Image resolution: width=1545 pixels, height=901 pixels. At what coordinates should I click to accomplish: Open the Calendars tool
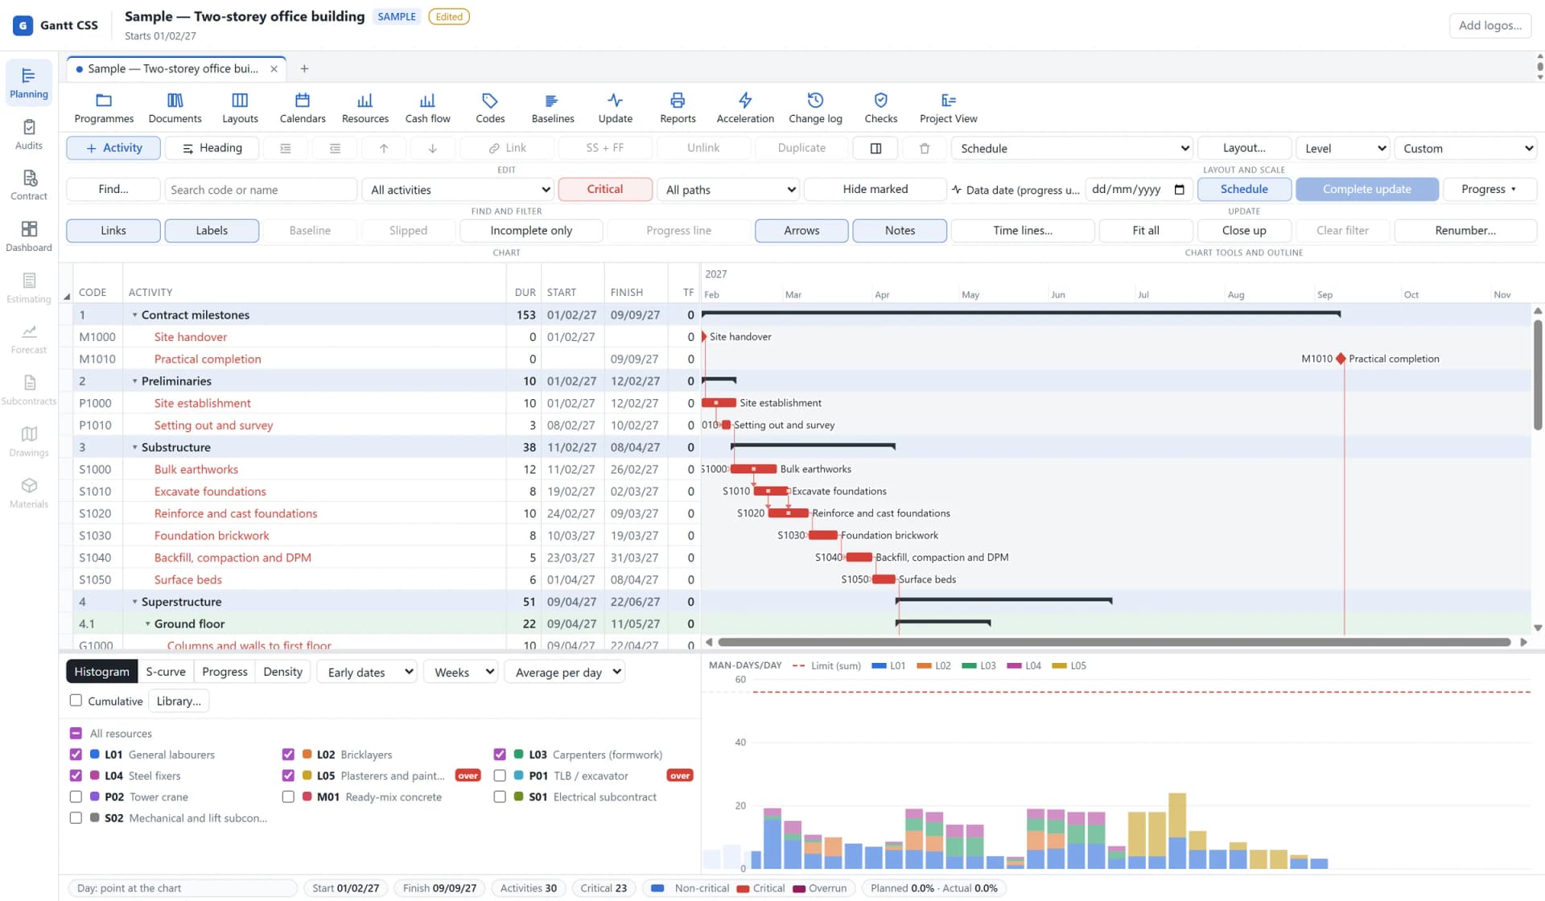point(303,108)
